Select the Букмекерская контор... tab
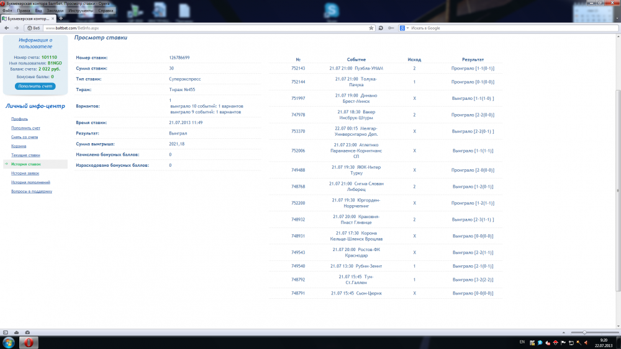 coord(28,19)
